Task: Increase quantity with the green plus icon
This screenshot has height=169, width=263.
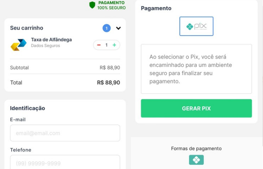Action: [114, 45]
